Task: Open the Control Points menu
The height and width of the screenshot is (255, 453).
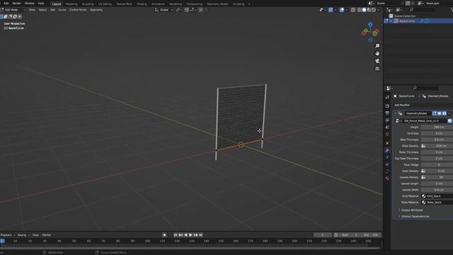Action: click(x=78, y=10)
